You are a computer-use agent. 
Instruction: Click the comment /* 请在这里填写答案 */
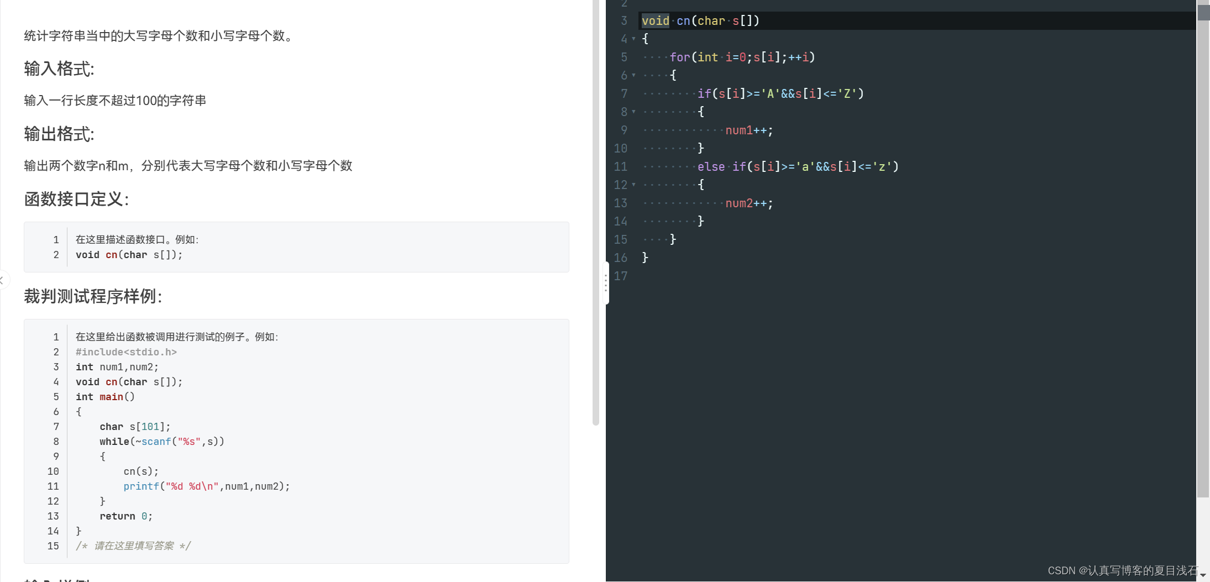(x=133, y=546)
